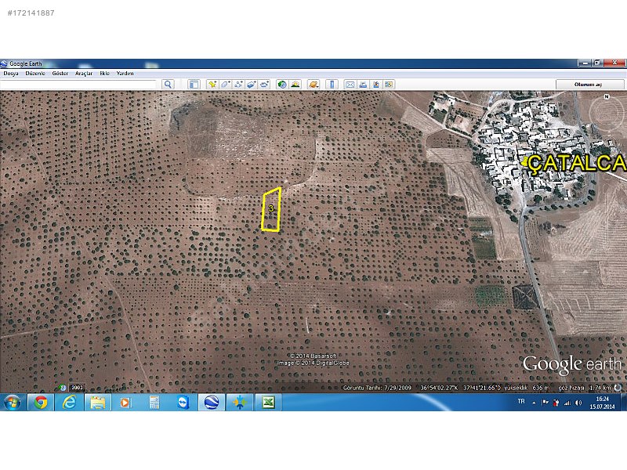Open the Araçlar menu
Viewport: 627px width, 470px height.
point(84,74)
